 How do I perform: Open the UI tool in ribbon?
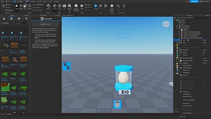[x=64, y=7]
